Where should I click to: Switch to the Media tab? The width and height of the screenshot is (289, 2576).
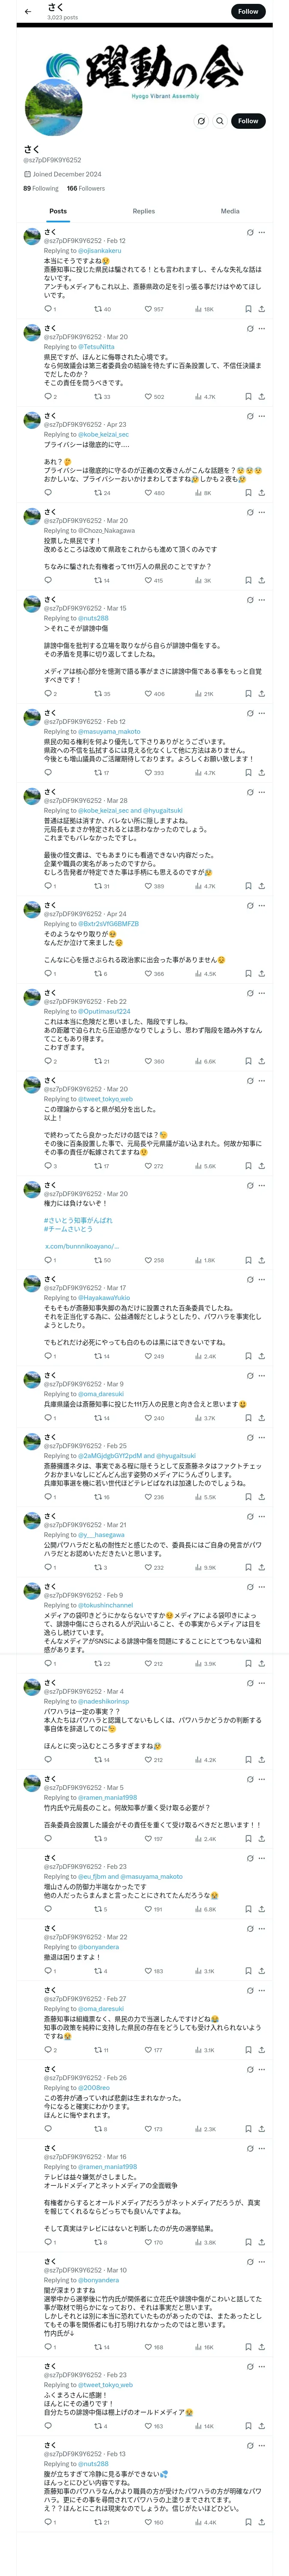[230, 211]
